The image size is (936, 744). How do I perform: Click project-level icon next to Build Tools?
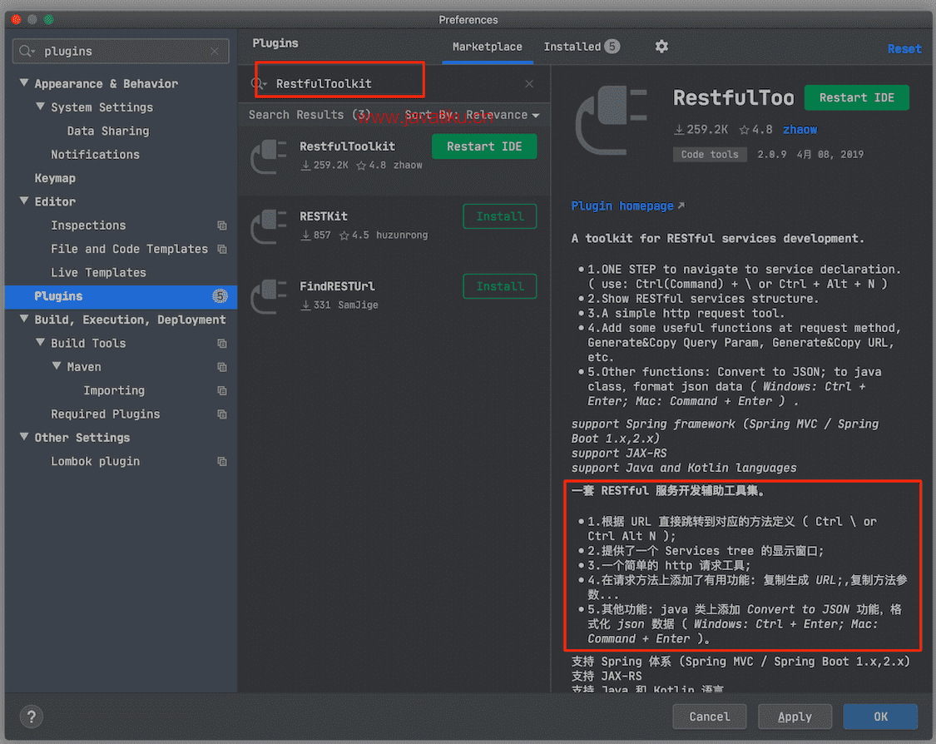click(222, 344)
